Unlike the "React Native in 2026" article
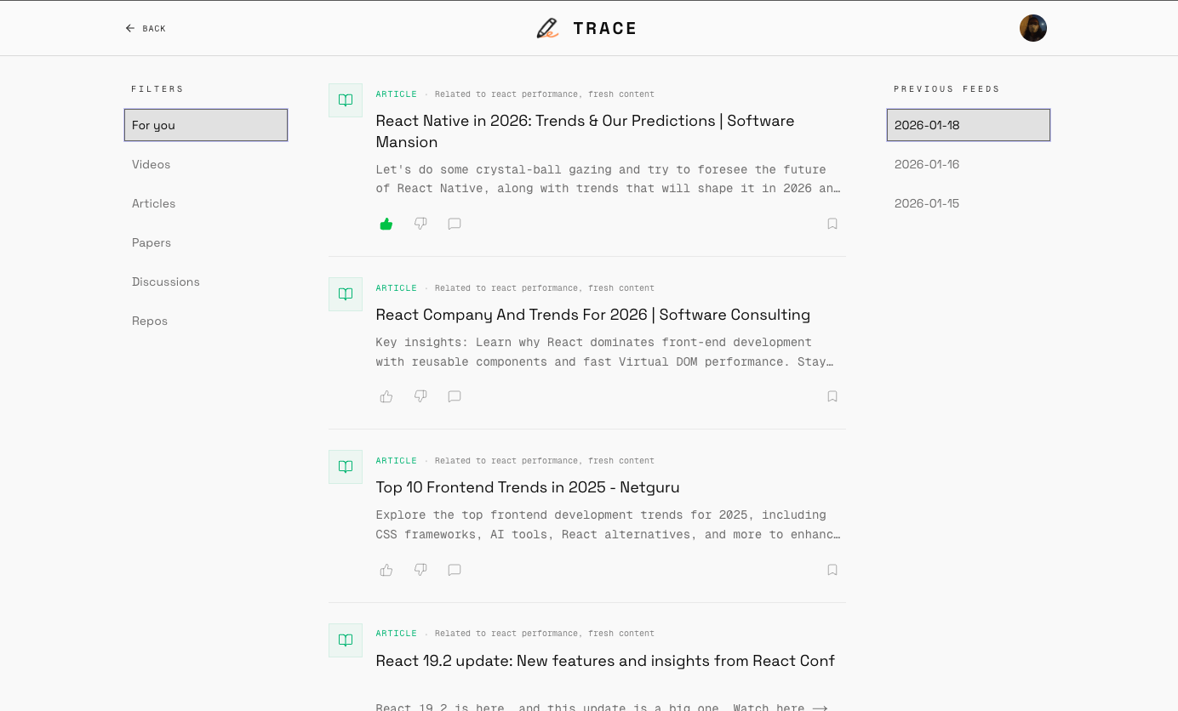The height and width of the screenshot is (711, 1178). (x=386, y=224)
